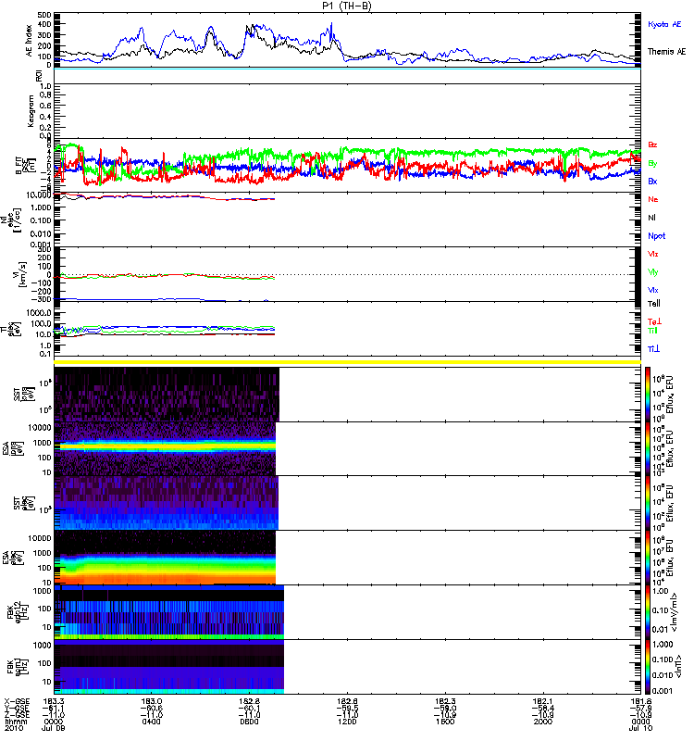Click the yellow bar above SST ions panel
The image size is (694, 741).
pos(348,362)
